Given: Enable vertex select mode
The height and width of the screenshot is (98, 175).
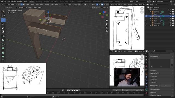Looking at the screenshot, I should pyautogui.click(x=19, y=5).
